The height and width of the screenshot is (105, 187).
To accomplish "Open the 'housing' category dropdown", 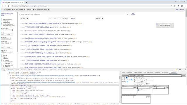I will (30, 10).
